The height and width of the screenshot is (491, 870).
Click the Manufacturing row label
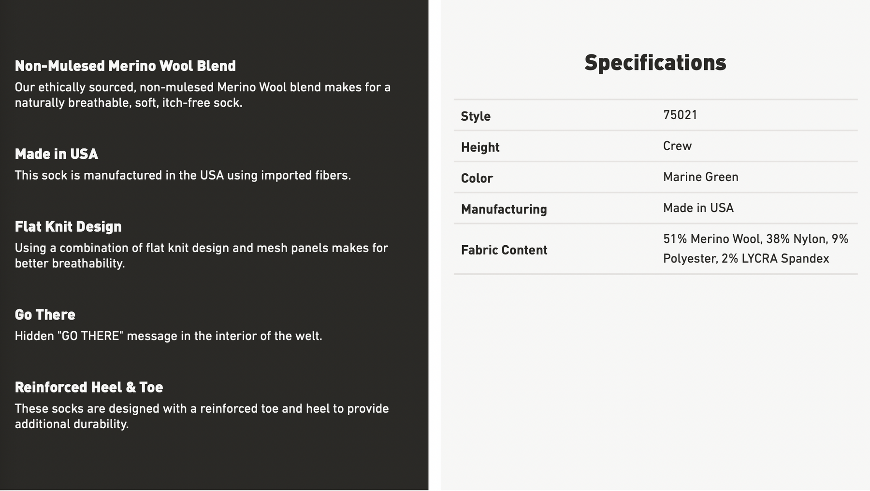pyautogui.click(x=504, y=209)
